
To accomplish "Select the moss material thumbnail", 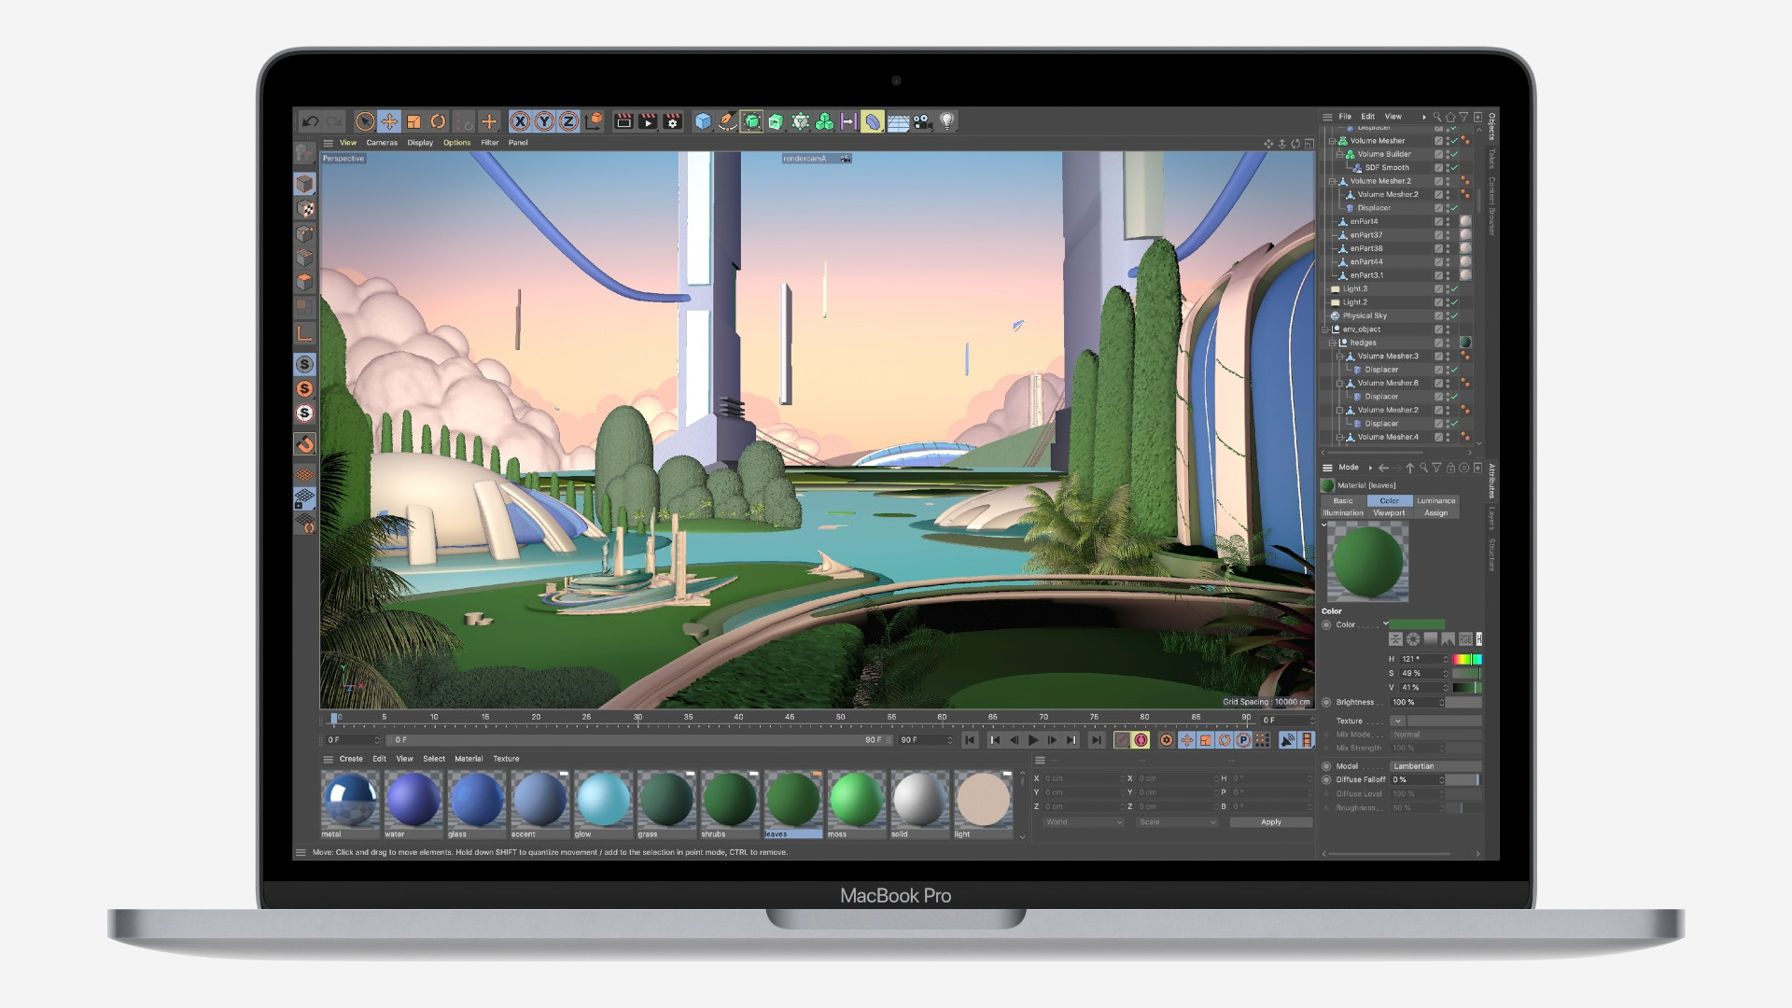I will coord(856,801).
